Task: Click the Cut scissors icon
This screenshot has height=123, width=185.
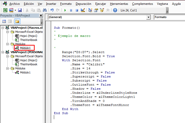Action: [x=27, y=10]
